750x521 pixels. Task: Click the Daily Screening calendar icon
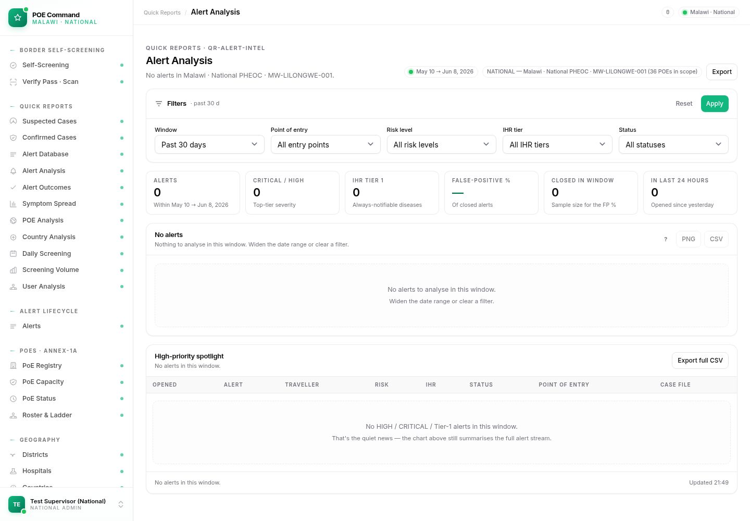14,254
